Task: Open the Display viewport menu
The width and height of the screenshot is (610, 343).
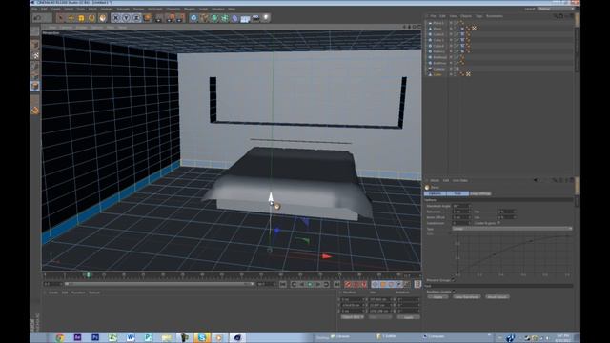Action: pyautogui.click(x=81, y=28)
